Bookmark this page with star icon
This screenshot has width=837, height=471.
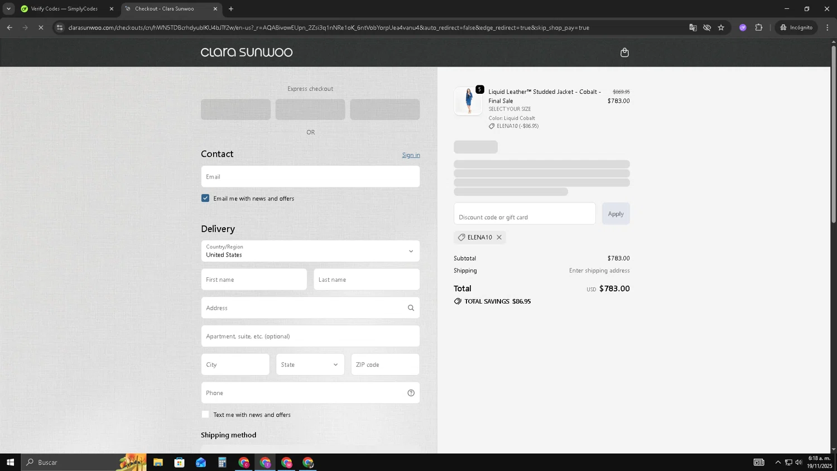click(721, 27)
